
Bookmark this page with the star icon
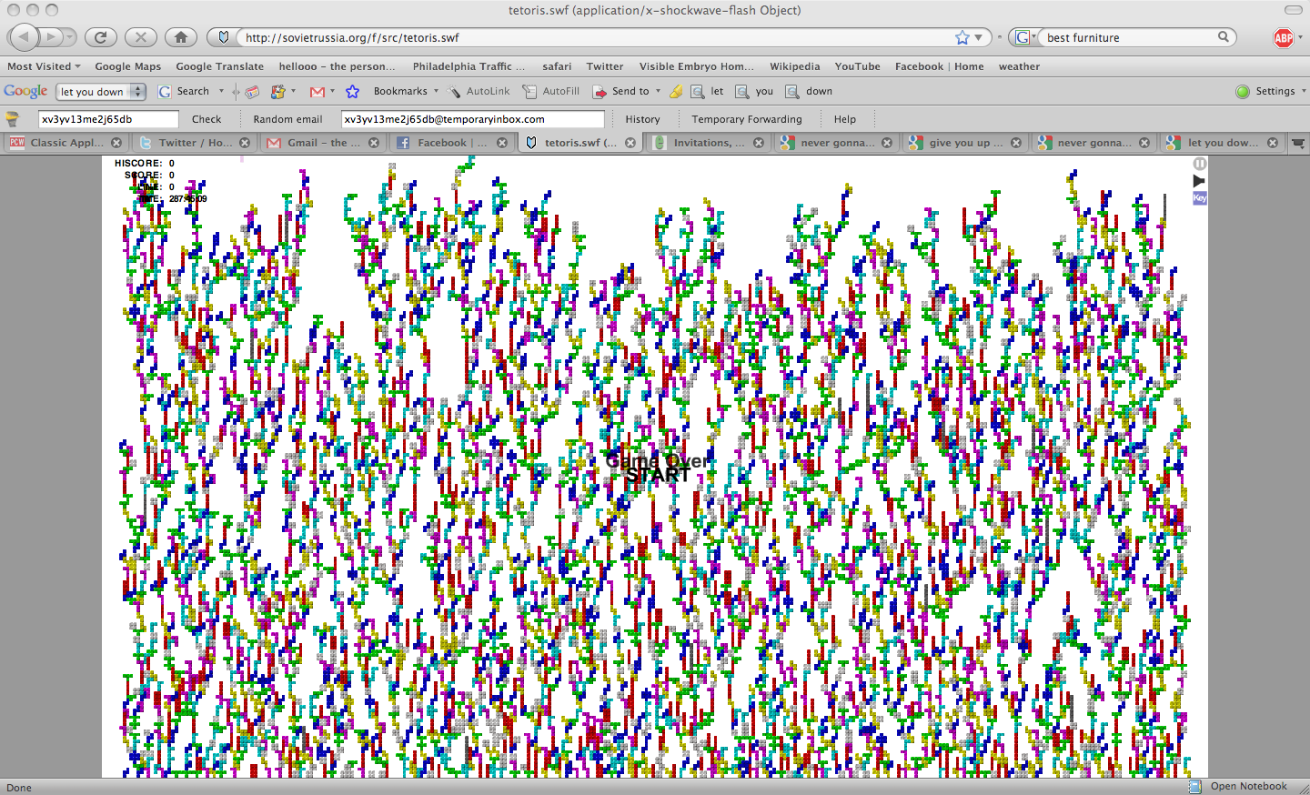(x=962, y=37)
